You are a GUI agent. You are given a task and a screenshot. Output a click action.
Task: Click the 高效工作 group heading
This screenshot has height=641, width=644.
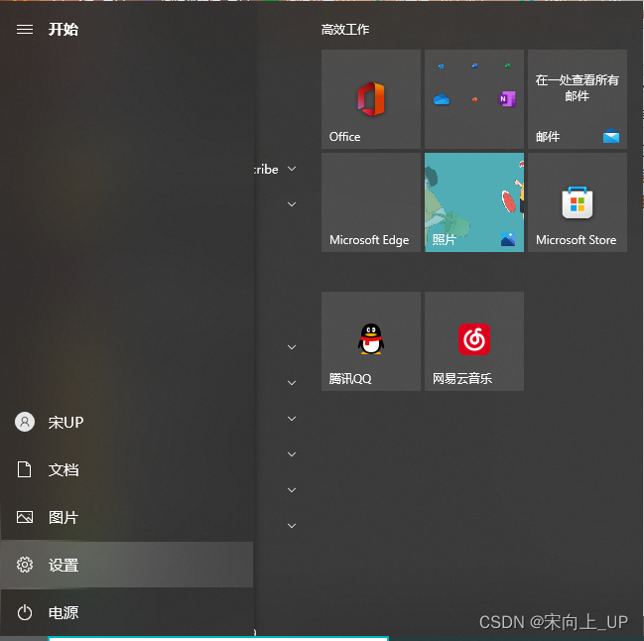click(x=345, y=30)
